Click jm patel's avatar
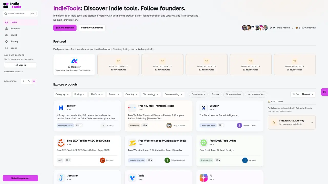 (x=102, y=160)
